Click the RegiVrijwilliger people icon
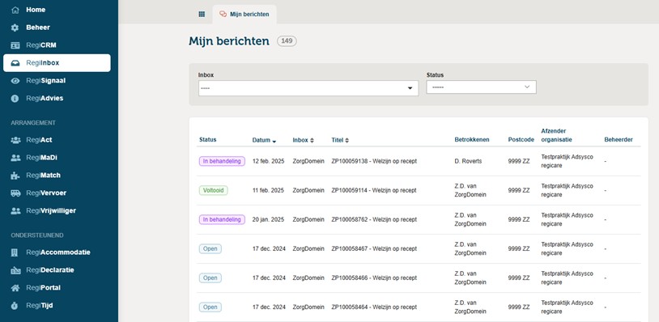This screenshot has width=659, height=322. pyautogui.click(x=15, y=210)
